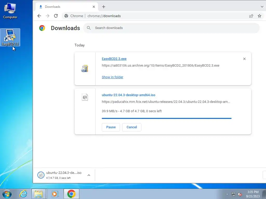Focus the Search downloads field
266x199 pixels.
[171, 28]
